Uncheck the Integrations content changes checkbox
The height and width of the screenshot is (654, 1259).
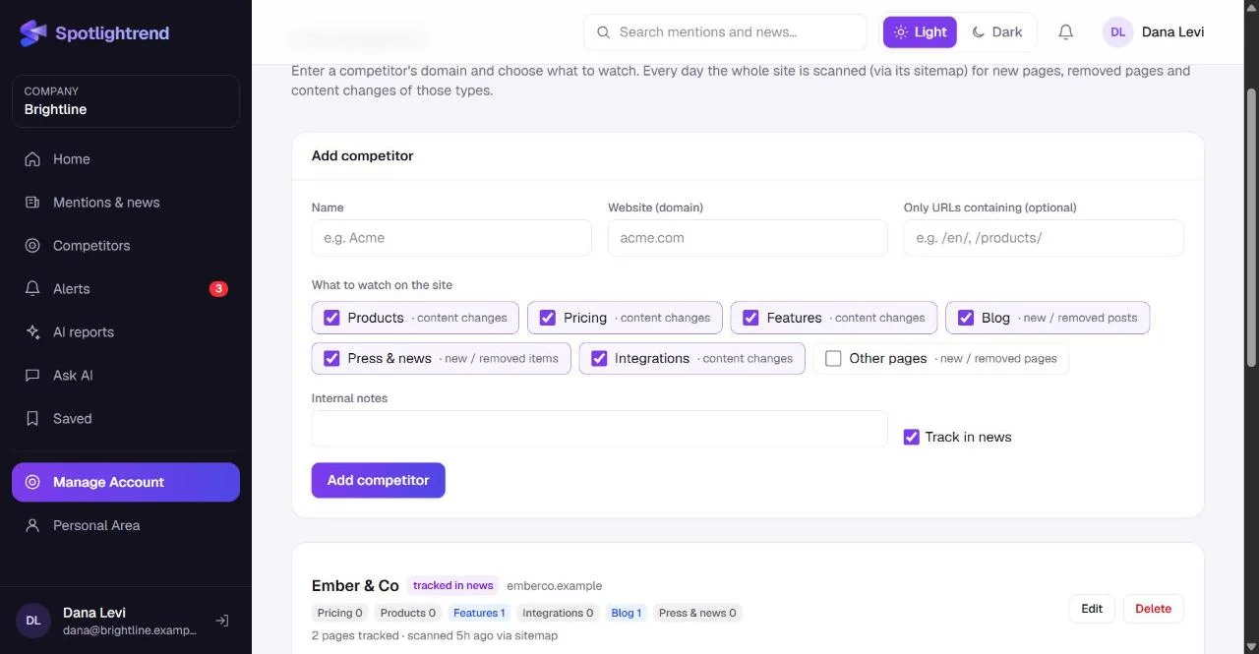(599, 358)
